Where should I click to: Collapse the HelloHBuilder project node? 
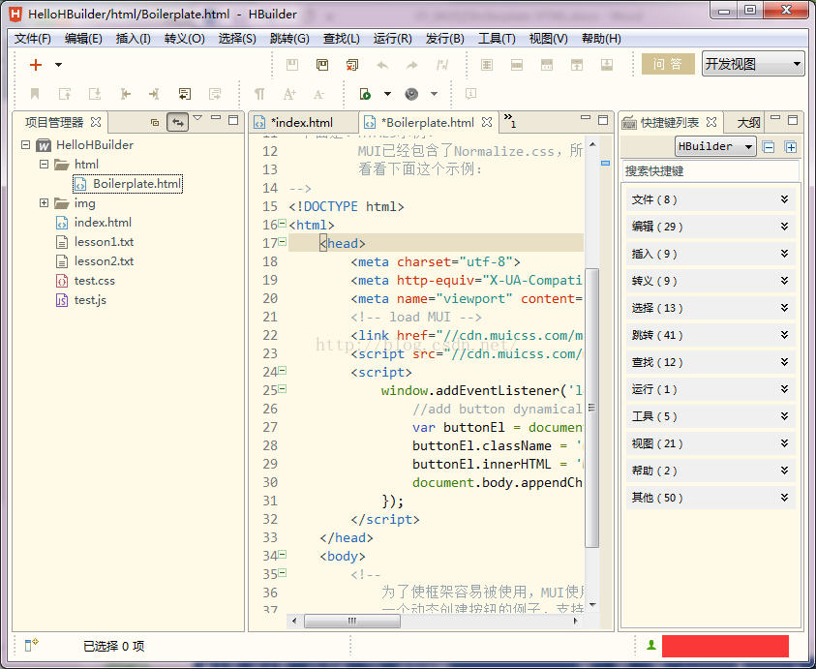[x=25, y=144]
